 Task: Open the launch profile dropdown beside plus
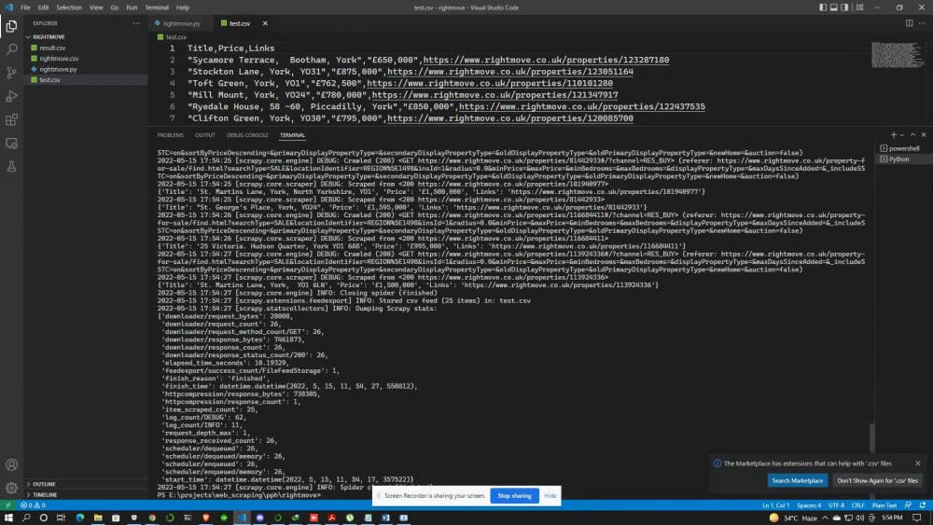[x=901, y=135]
